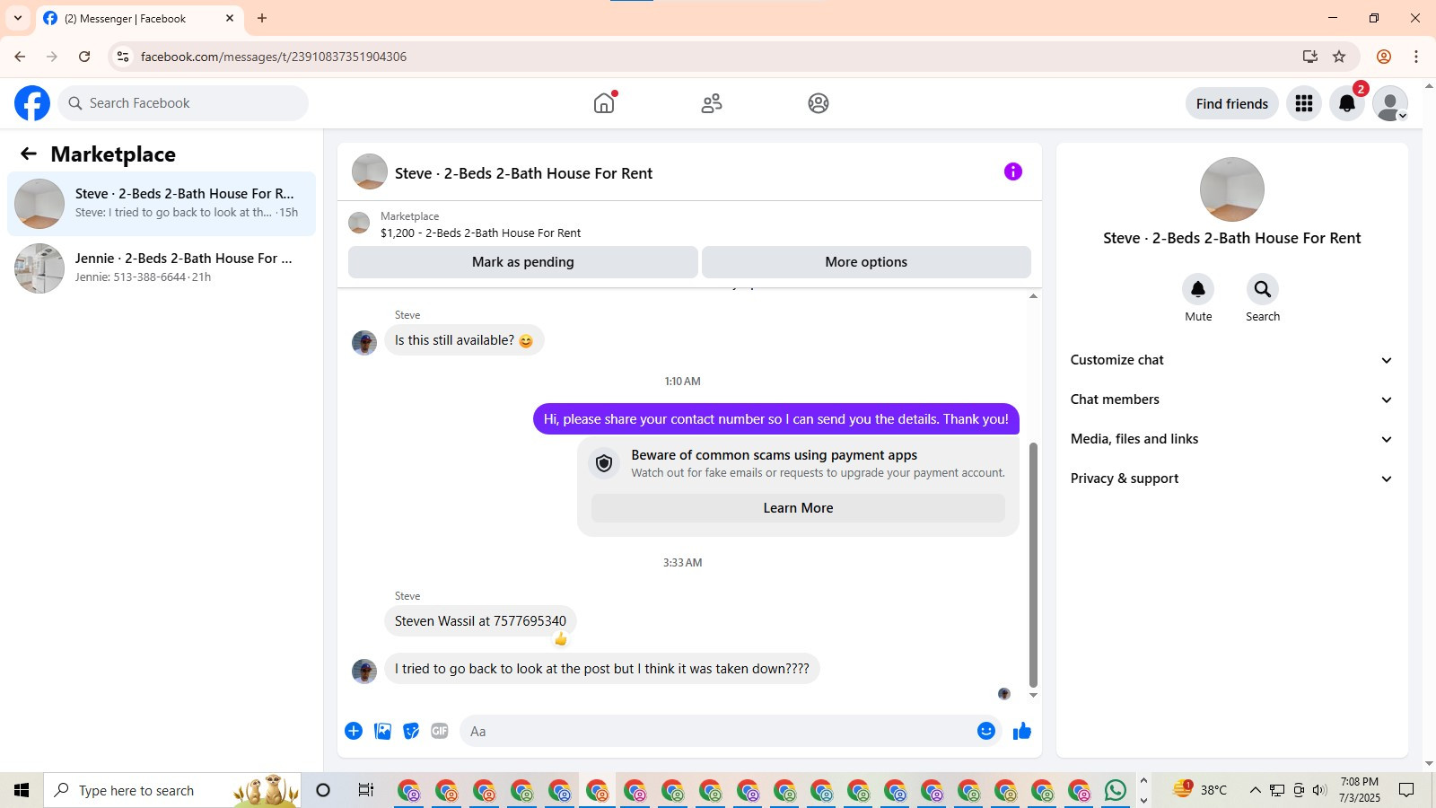Reload the page in browser toolbar

84,57
